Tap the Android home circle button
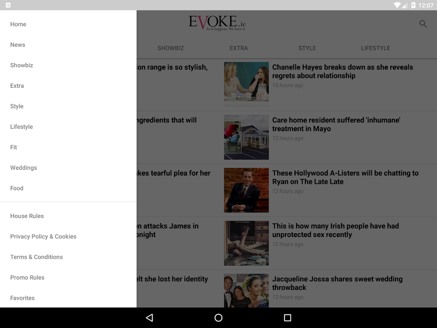The width and height of the screenshot is (437, 328). (219, 318)
